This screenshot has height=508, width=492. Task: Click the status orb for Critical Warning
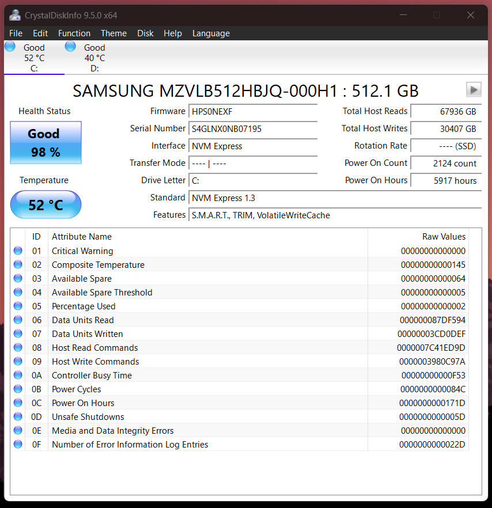[x=18, y=251]
